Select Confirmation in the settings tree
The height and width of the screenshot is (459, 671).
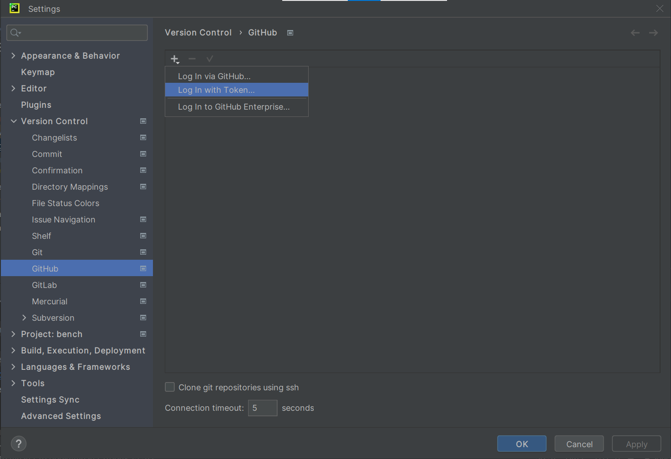57,170
